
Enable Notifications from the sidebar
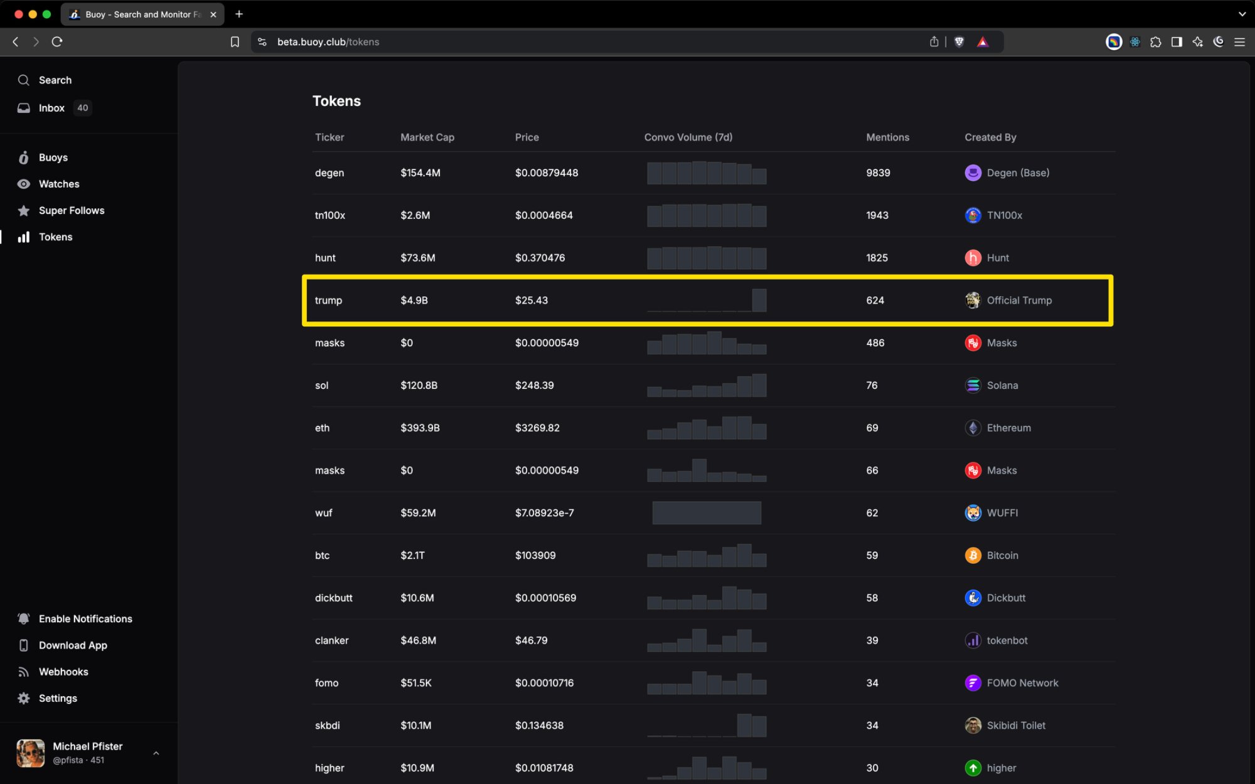(85, 619)
